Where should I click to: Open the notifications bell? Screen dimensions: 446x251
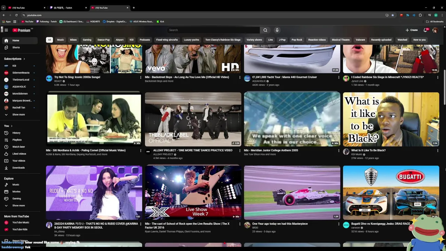[x=425, y=30]
